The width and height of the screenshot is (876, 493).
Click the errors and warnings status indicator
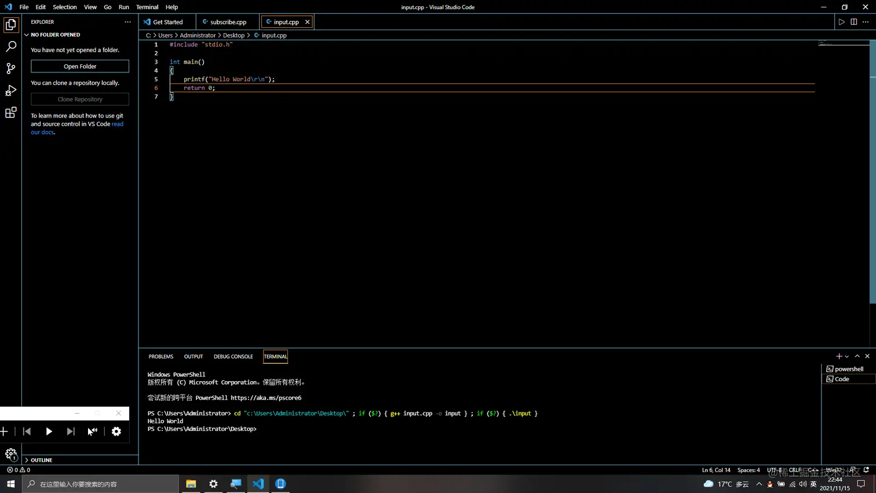click(19, 470)
